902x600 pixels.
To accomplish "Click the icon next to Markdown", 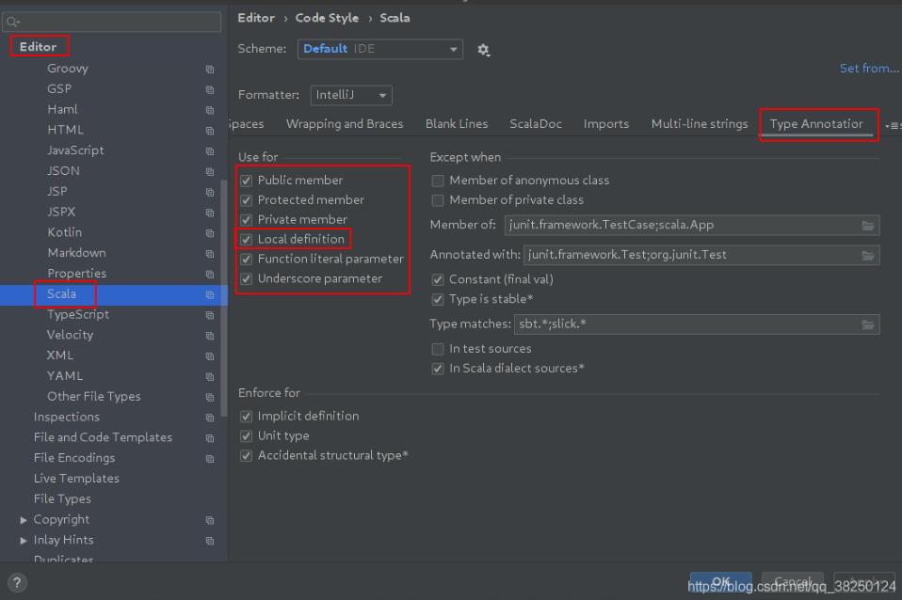I will pos(210,254).
